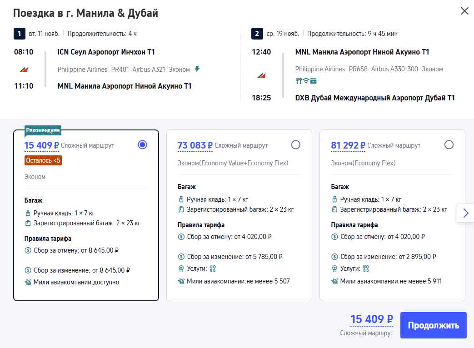Show next fare options with right arrow
This screenshot has width=474, height=348.
(x=465, y=213)
